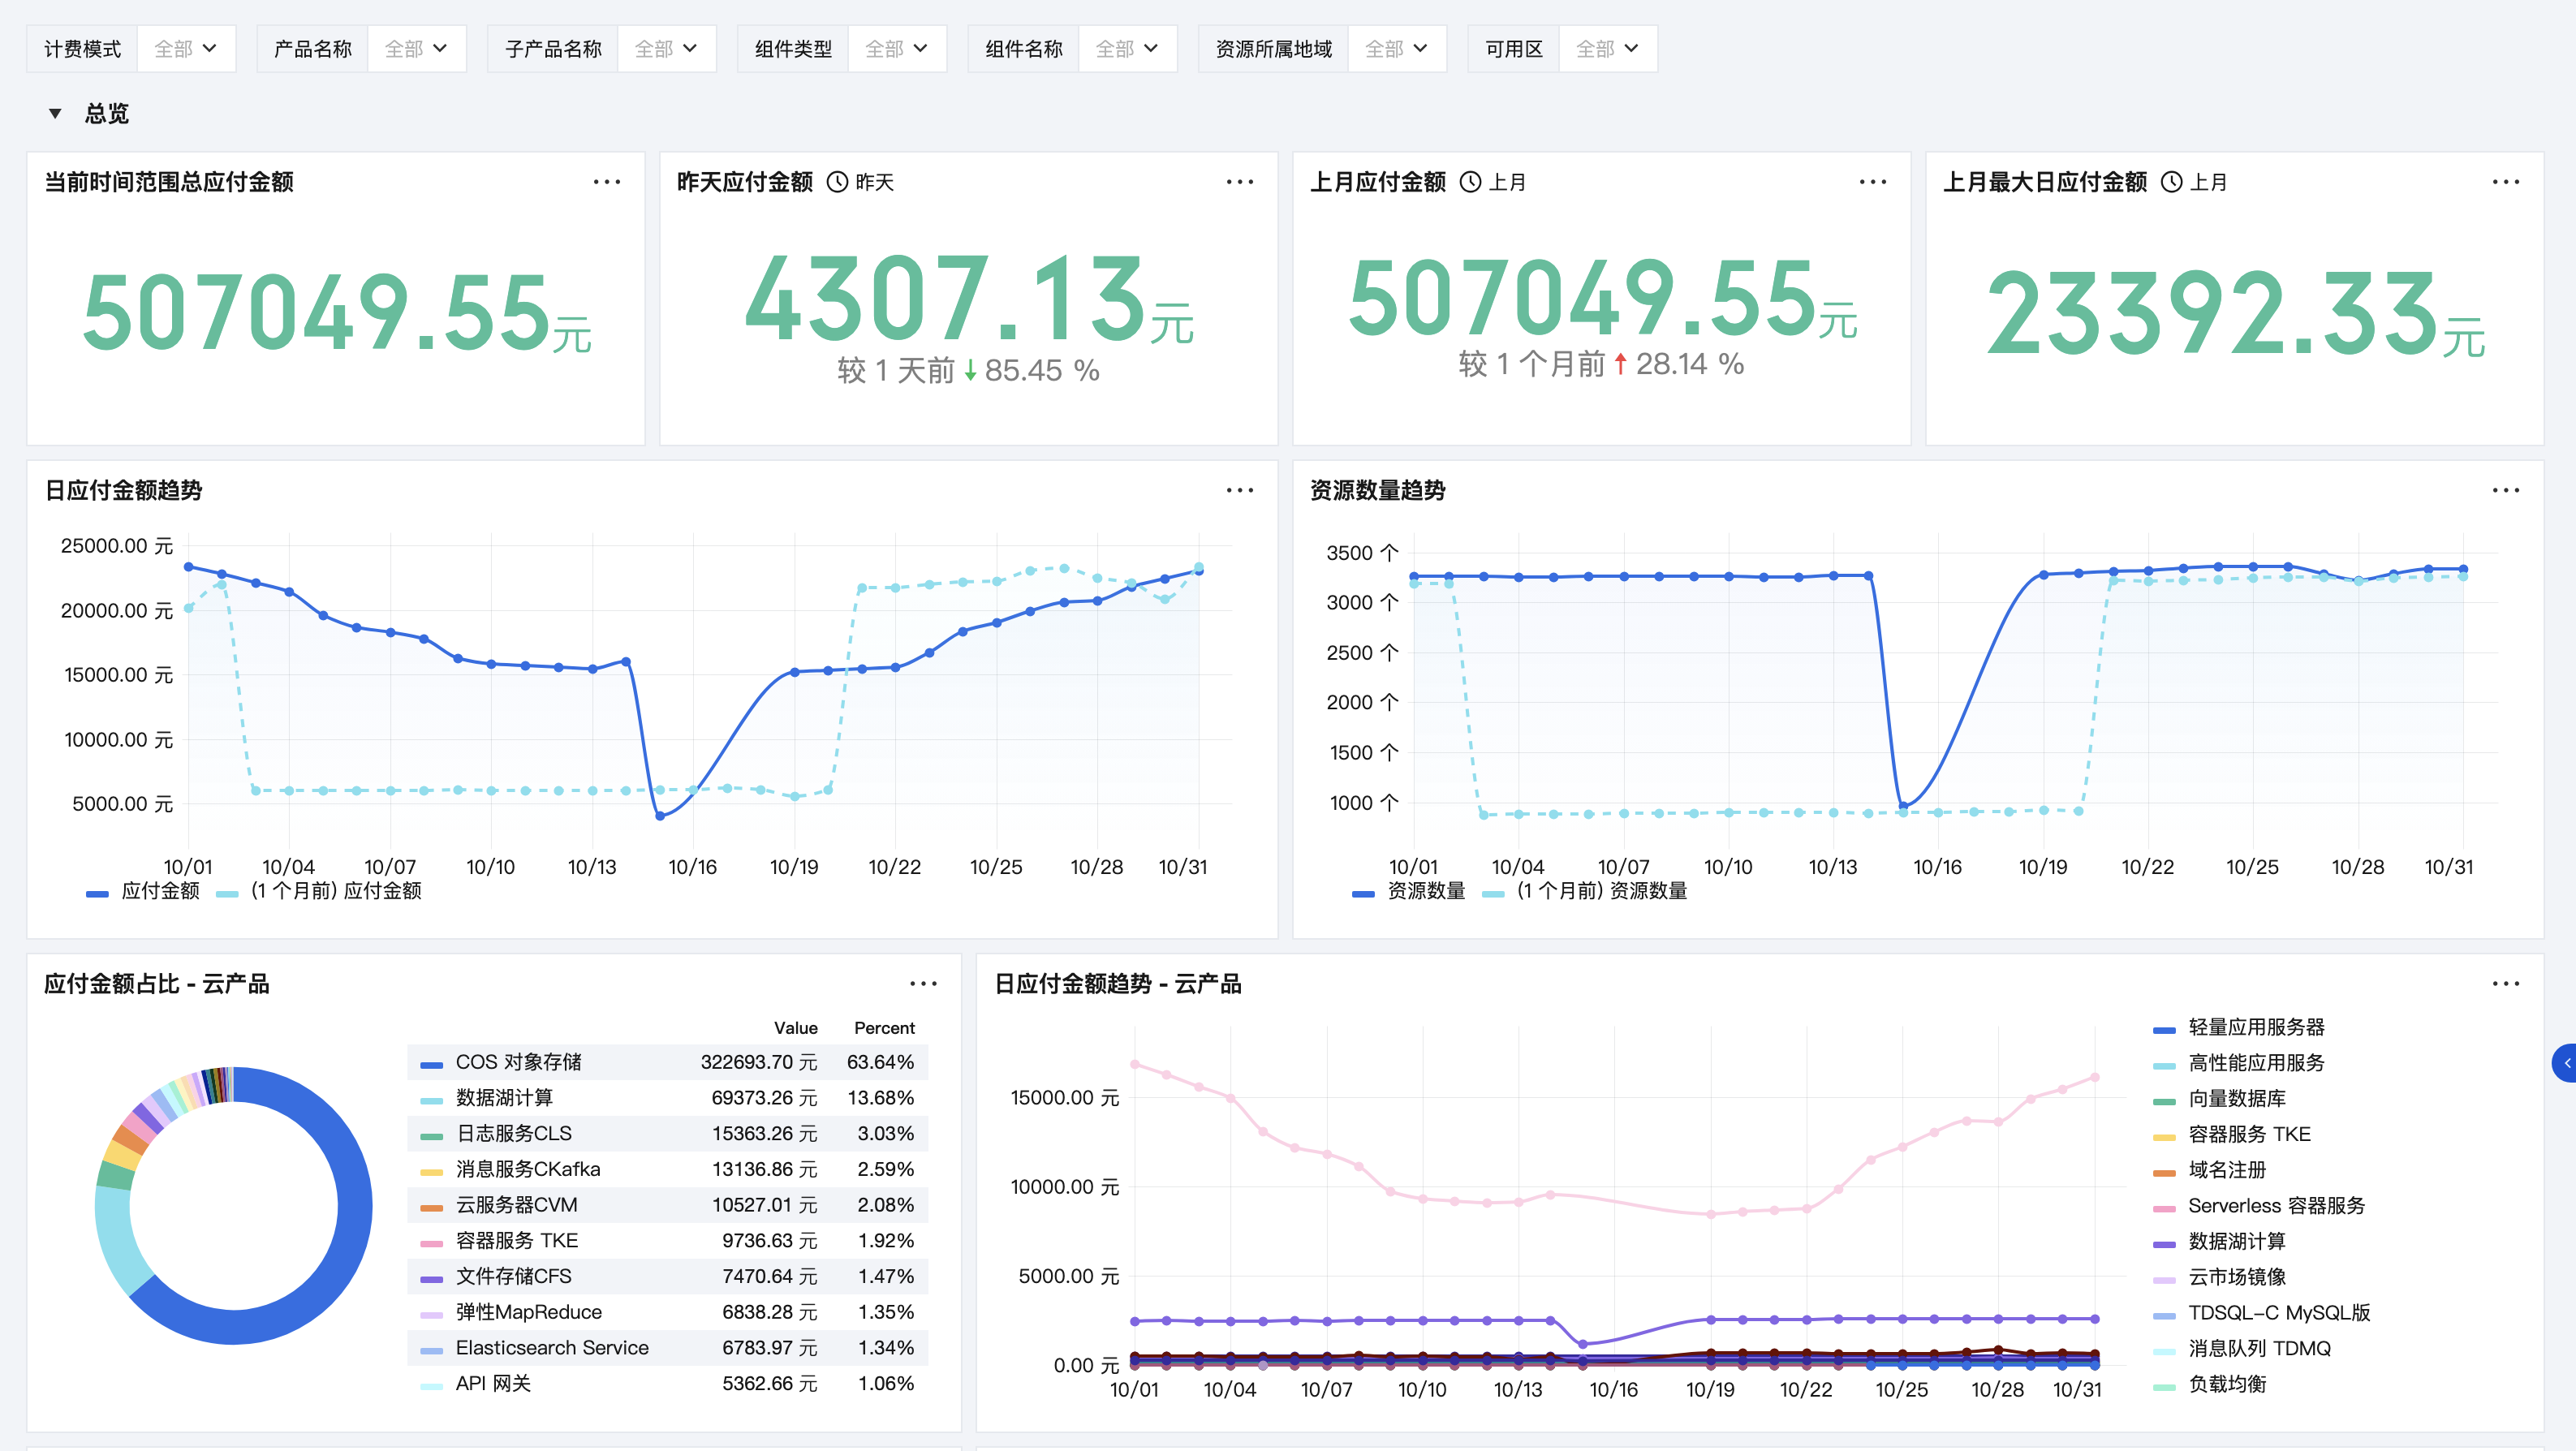Sort by Percent column header
The height and width of the screenshot is (1451, 2576).
[884, 1028]
